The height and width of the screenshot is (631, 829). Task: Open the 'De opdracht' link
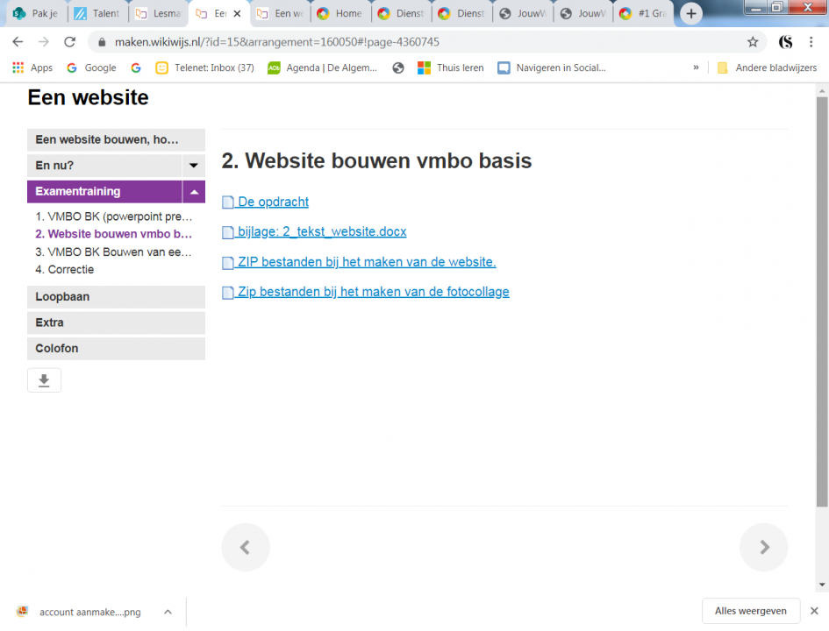coord(272,202)
